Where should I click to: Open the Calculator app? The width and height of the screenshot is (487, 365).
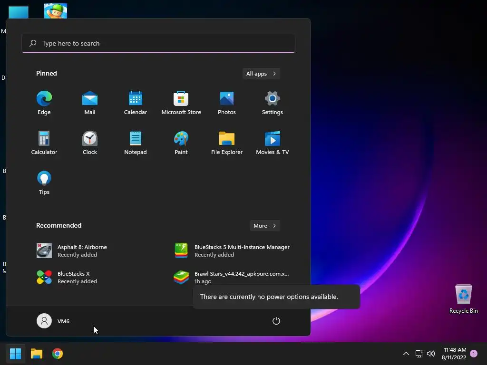44,143
